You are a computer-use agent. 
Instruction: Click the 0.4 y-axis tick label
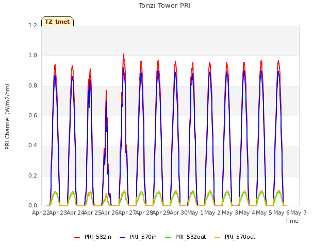pyautogui.click(x=32, y=145)
